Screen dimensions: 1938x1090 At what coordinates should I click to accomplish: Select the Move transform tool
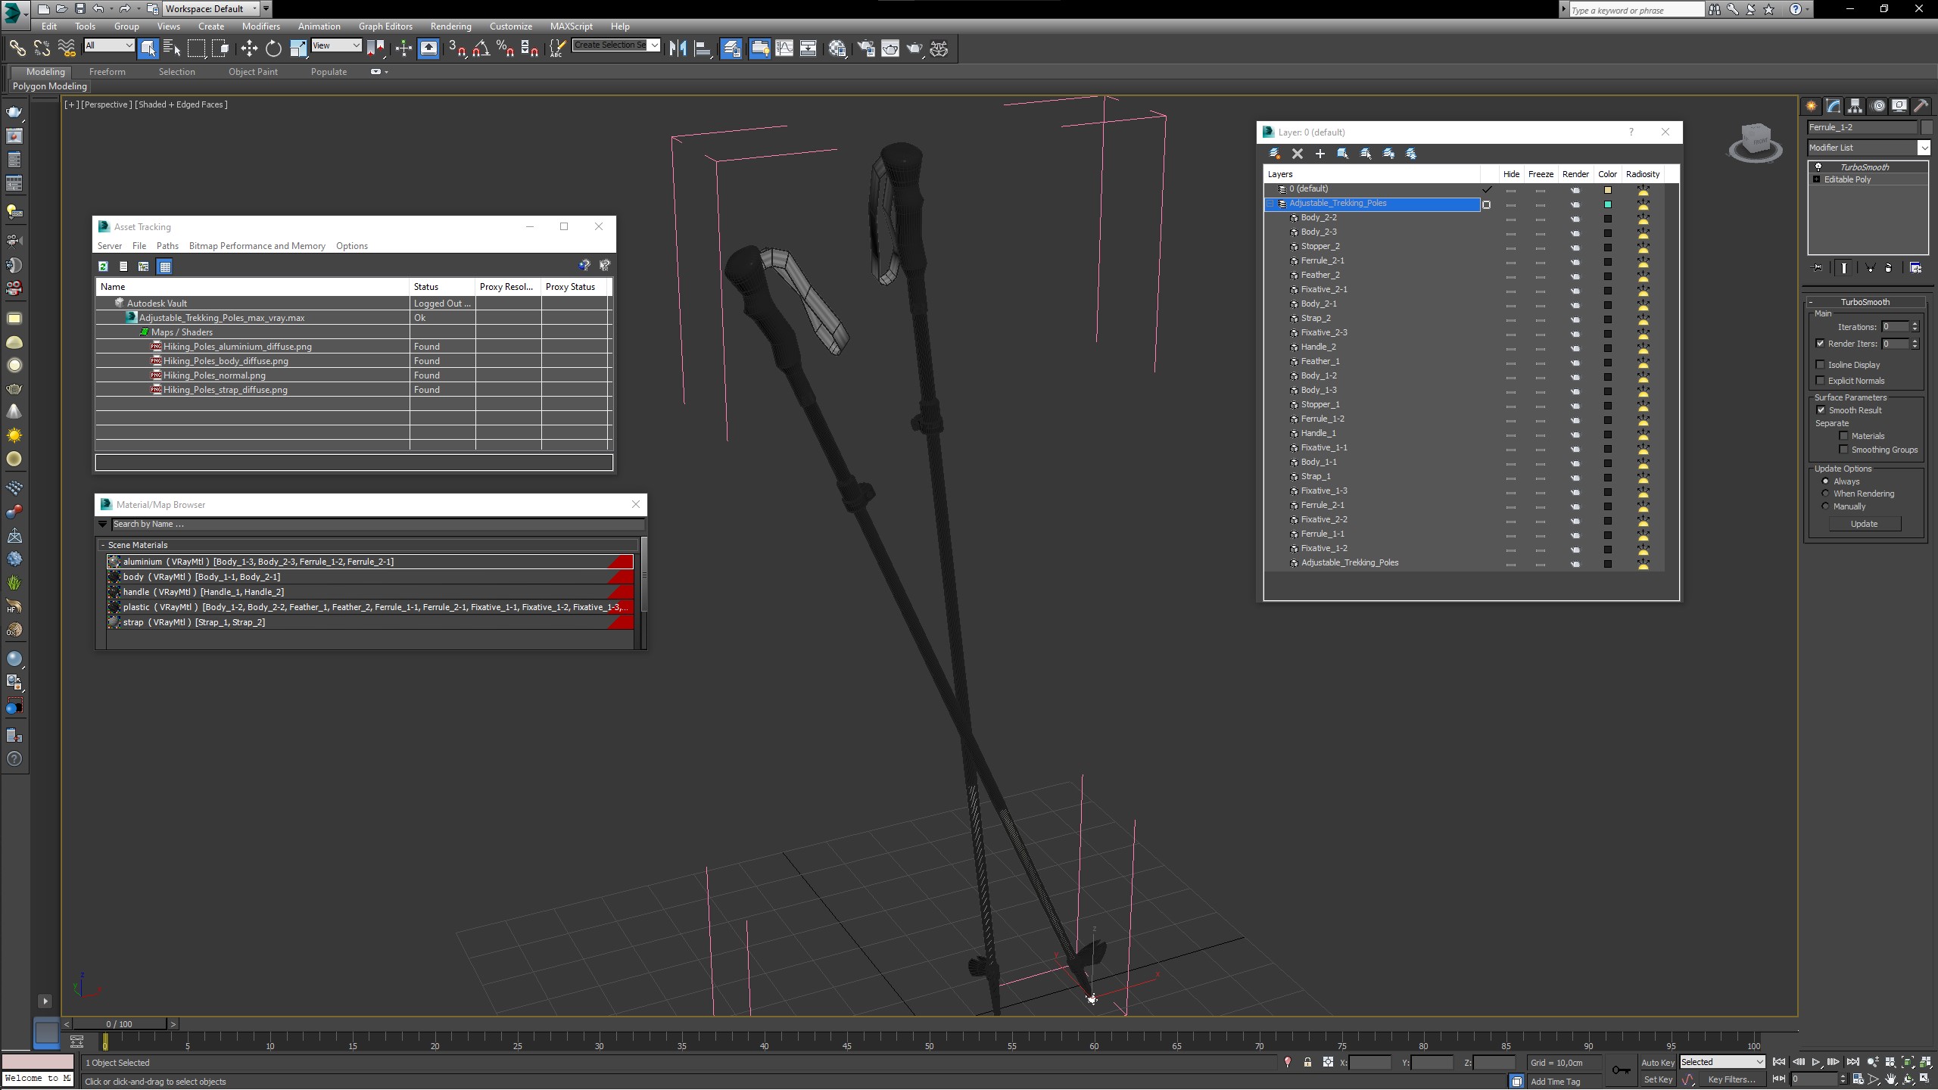coord(248,48)
